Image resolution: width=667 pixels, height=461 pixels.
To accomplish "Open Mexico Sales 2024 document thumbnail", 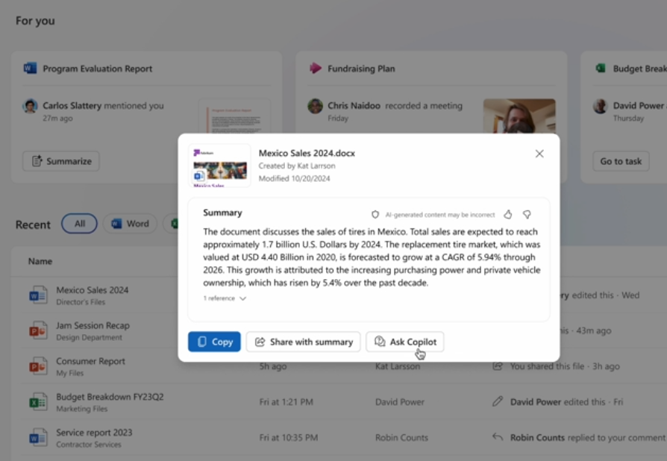I will pos(219,165).
